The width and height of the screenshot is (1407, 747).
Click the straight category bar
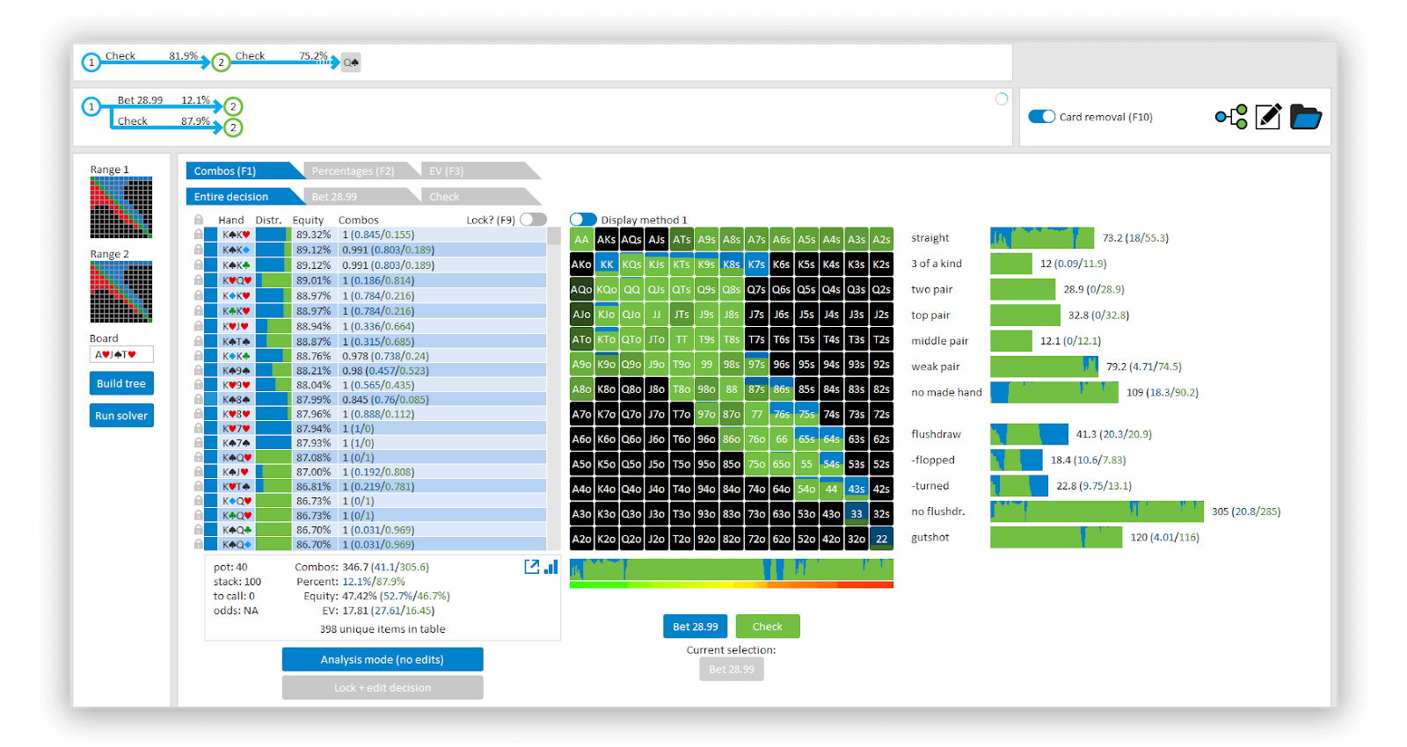[1042, 238]
